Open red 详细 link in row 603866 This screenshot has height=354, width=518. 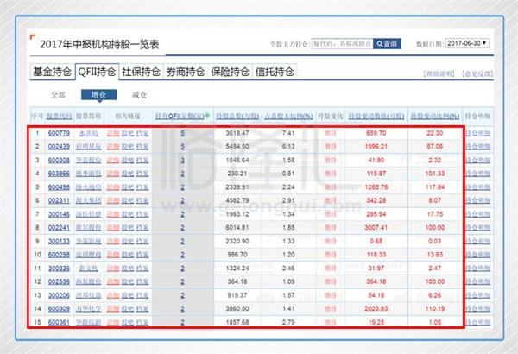[113, 174]
